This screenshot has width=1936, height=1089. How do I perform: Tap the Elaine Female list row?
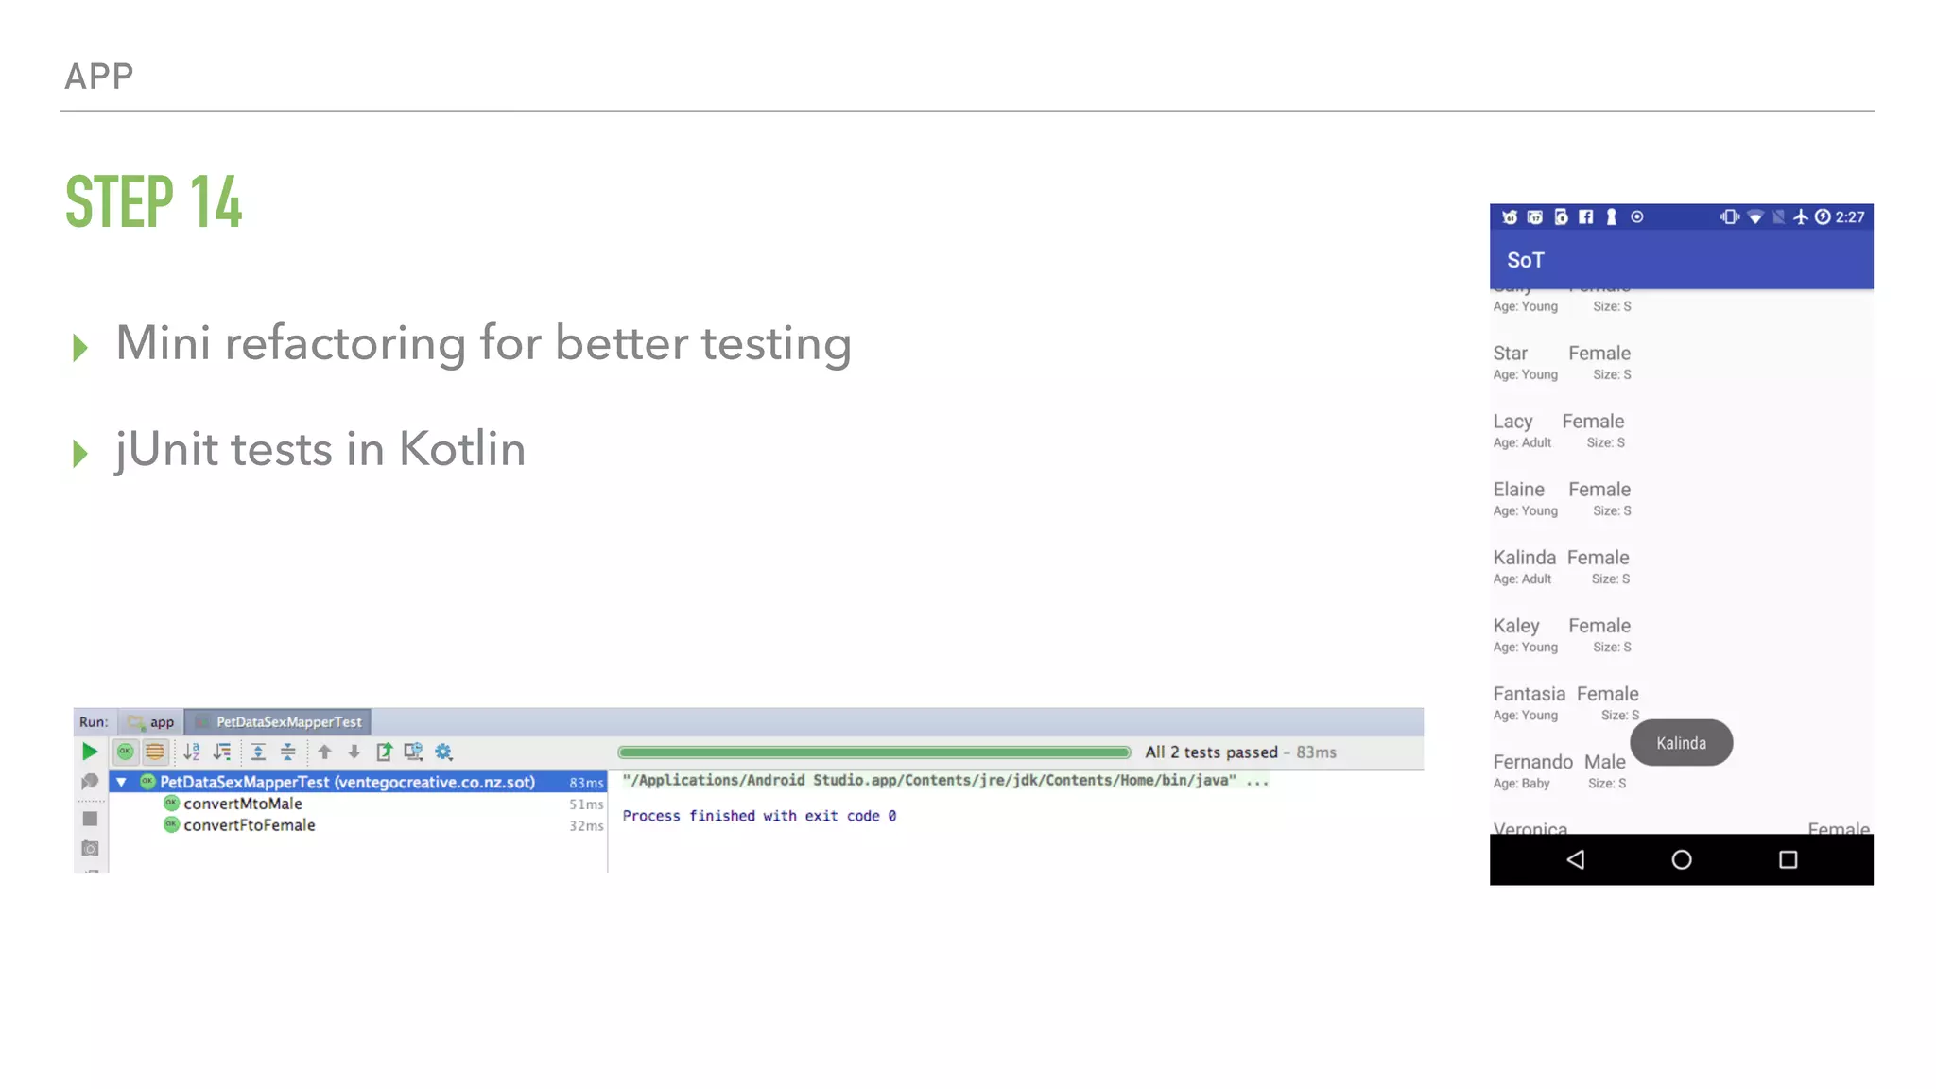point(1682,498)
